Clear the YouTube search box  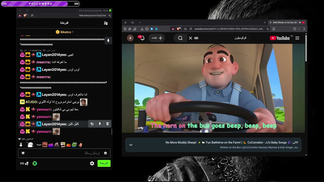pos(190,38)
